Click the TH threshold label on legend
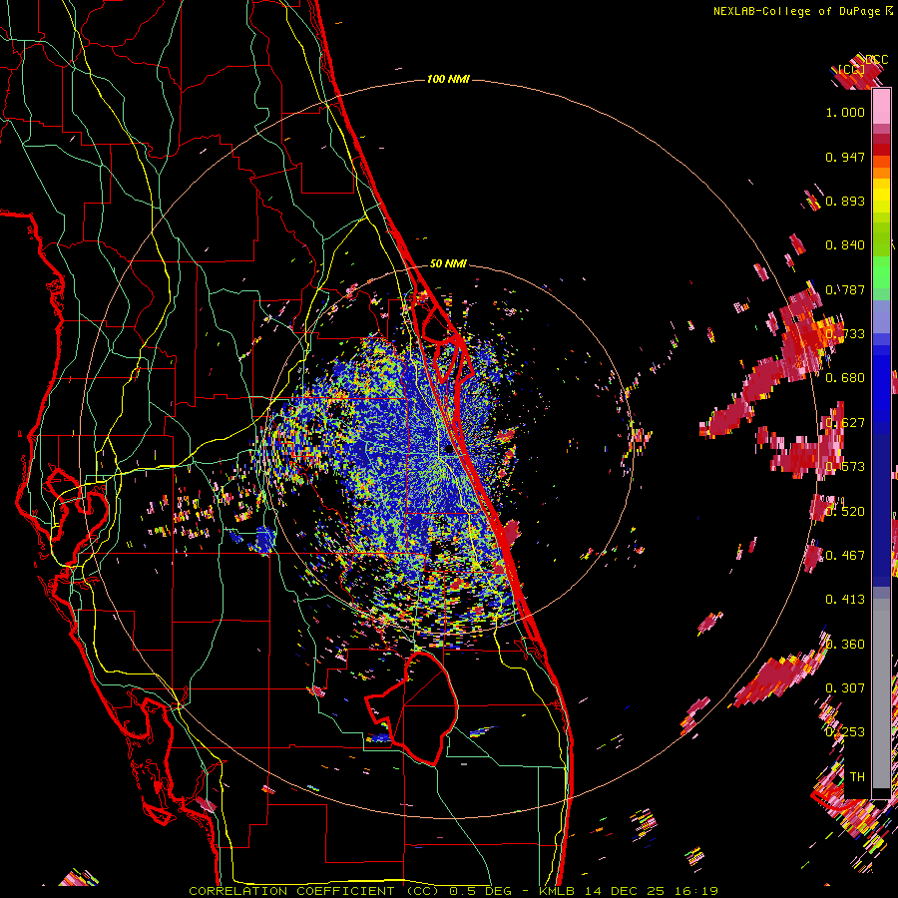 (x=857, y=776)
